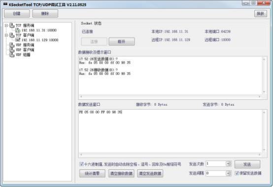The height and width of the screenshot is (187, 273).
Task: Select the 192.168.11.129:10000 client connection icon
Action: click(x=18, y=40)
